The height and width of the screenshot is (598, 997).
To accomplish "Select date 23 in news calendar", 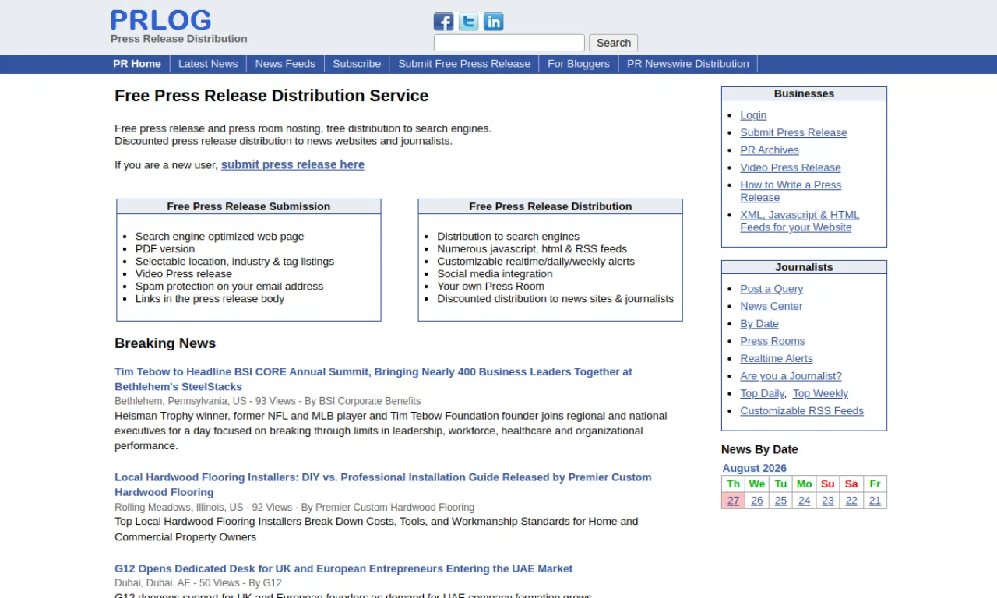I will 828,501.
